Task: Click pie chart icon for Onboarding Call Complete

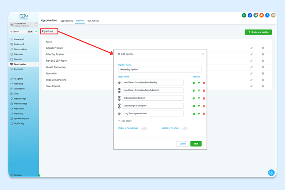Action: 194,106
